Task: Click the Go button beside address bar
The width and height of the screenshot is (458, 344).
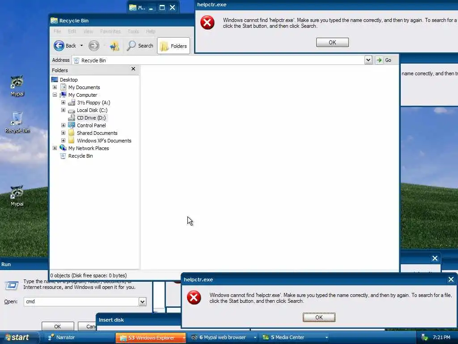Action: coord(384,60)
